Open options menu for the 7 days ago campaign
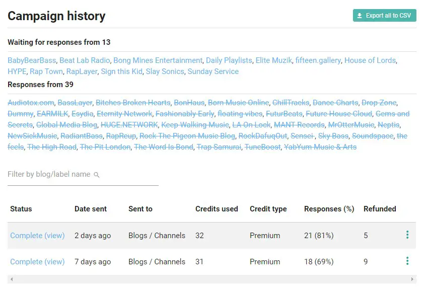This screenshot has width=425, height=292. [x=407, y=261]
